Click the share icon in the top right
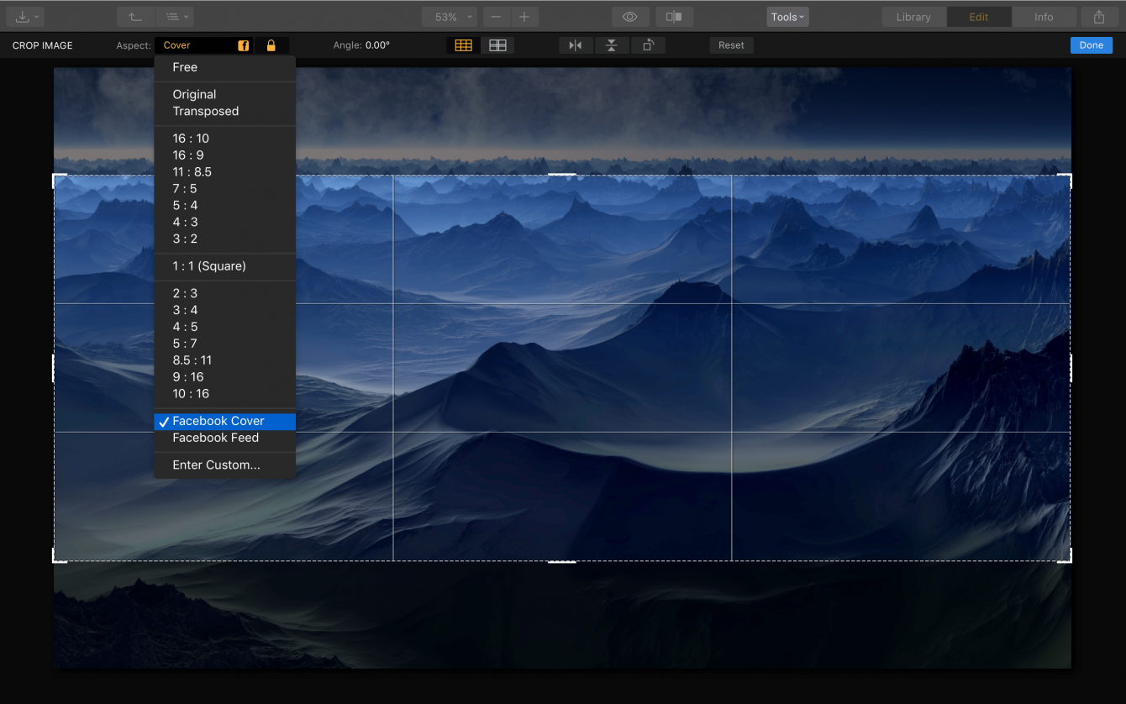 [1101, 16]
